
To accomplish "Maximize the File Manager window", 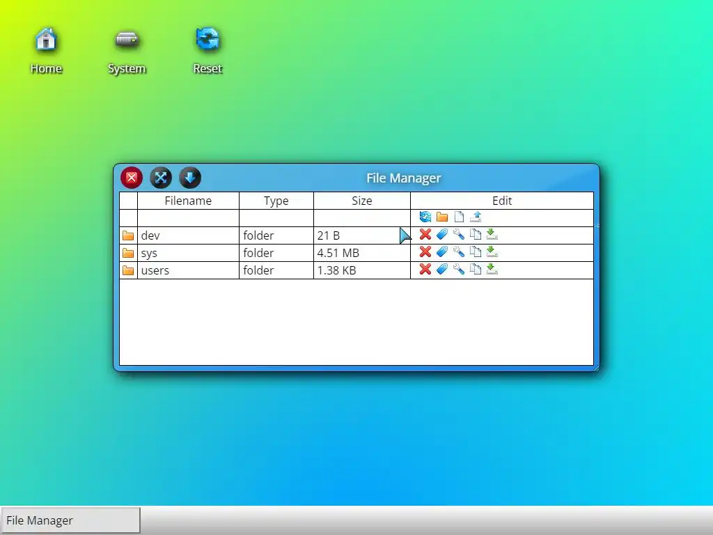I will pyautogui.click(x=161, y=178).
